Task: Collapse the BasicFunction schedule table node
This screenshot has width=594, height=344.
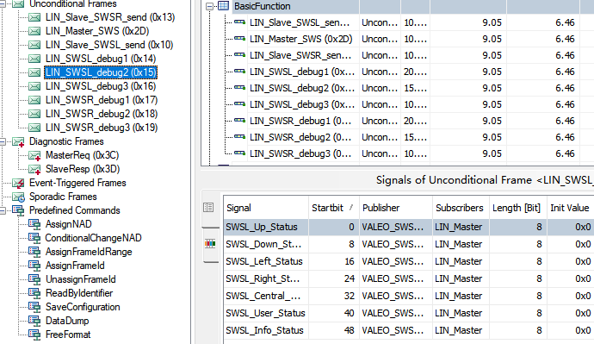Action: 209,6
